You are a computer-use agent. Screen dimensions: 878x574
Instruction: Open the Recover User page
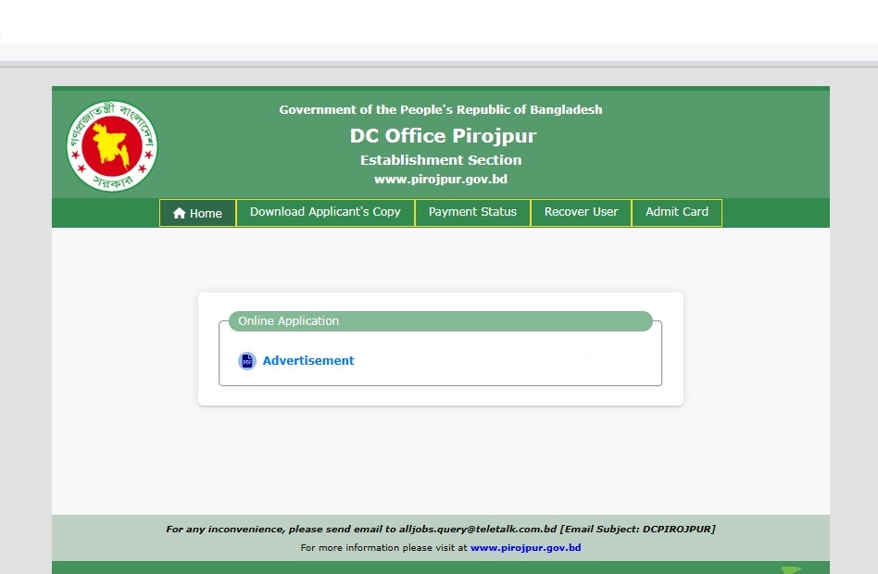point(581,212)
